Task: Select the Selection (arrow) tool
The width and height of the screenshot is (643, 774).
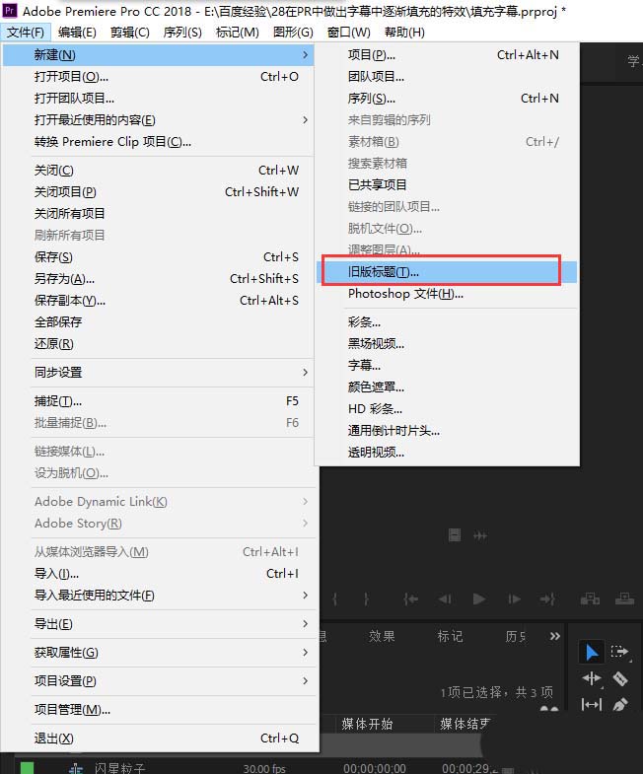Action: click(x=591, y=652)
